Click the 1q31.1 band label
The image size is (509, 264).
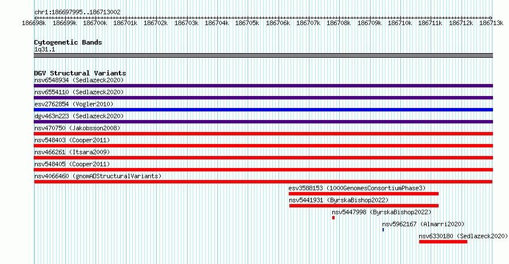45,49
